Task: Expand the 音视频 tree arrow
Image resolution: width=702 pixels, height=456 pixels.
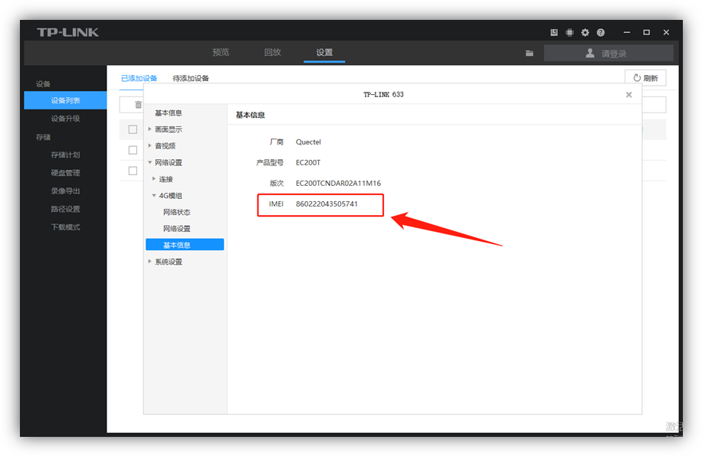Action: (149, 145)
